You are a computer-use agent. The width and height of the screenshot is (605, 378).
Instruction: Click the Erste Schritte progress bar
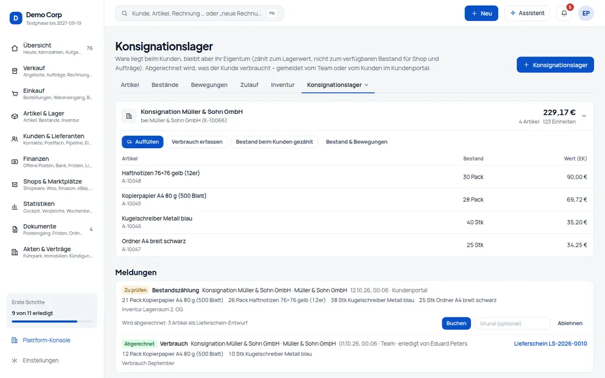[52, 321]
